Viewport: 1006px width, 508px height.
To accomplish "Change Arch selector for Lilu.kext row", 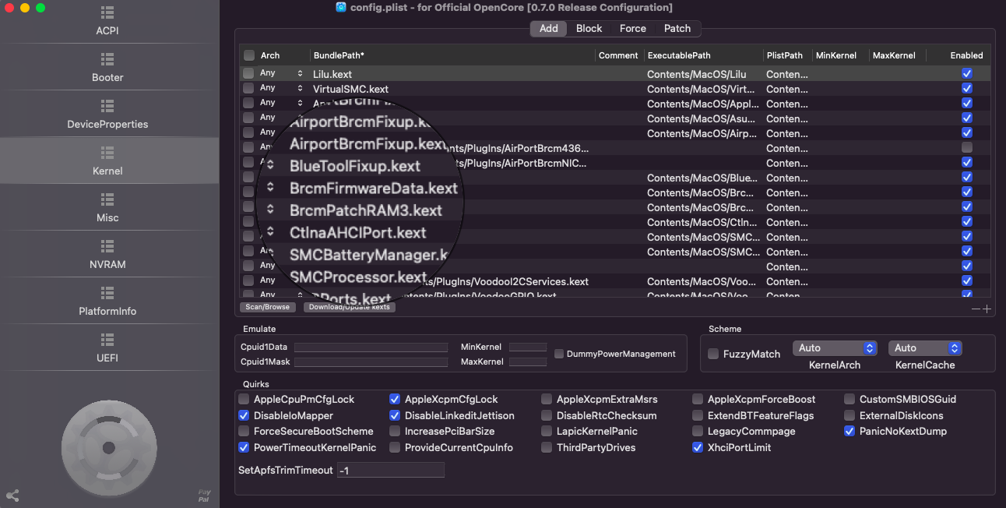I will tap(300, 73).
